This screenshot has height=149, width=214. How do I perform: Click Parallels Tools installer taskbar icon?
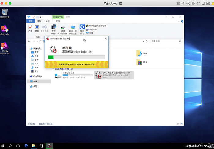(x=49, y=146)
